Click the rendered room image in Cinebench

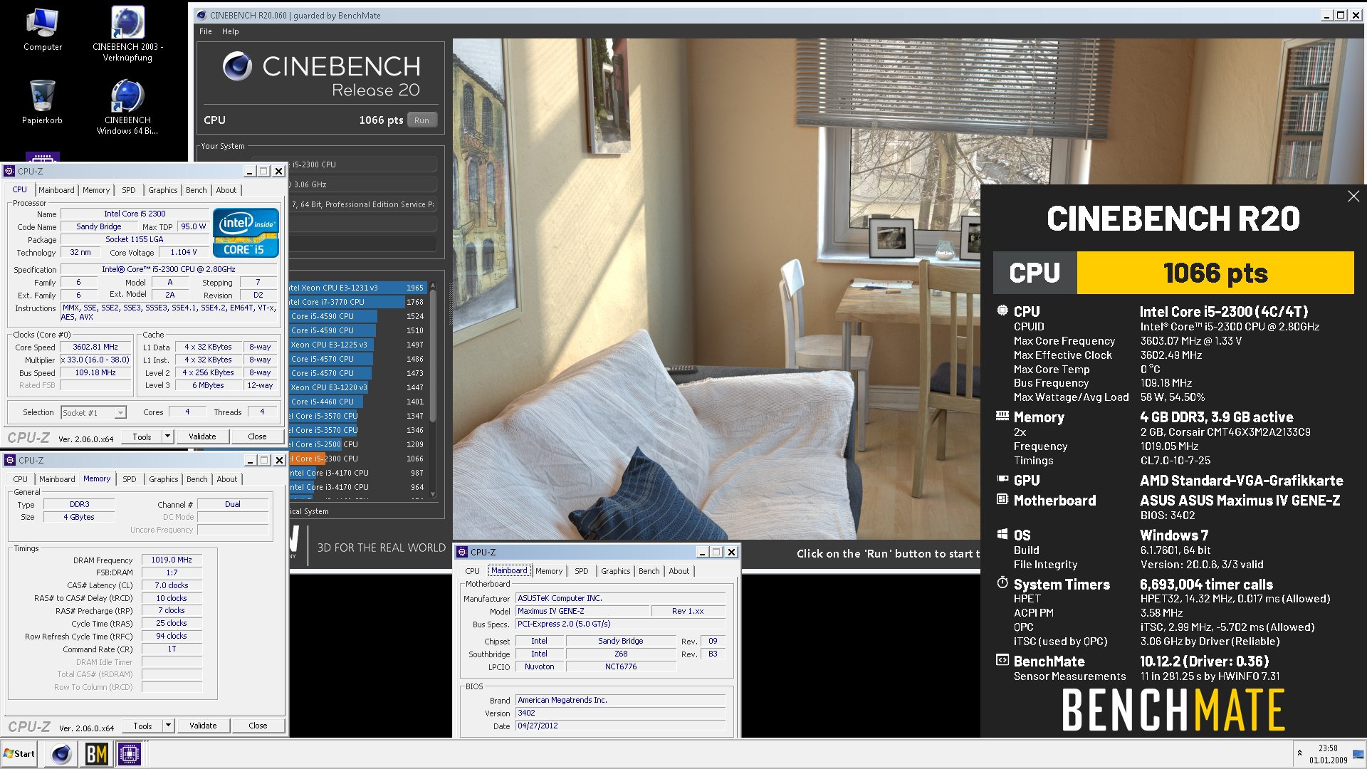[716, 288]
